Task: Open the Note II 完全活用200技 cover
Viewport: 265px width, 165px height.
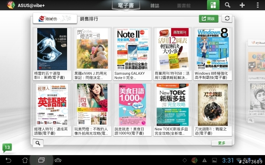Action: tap(132, 49)
